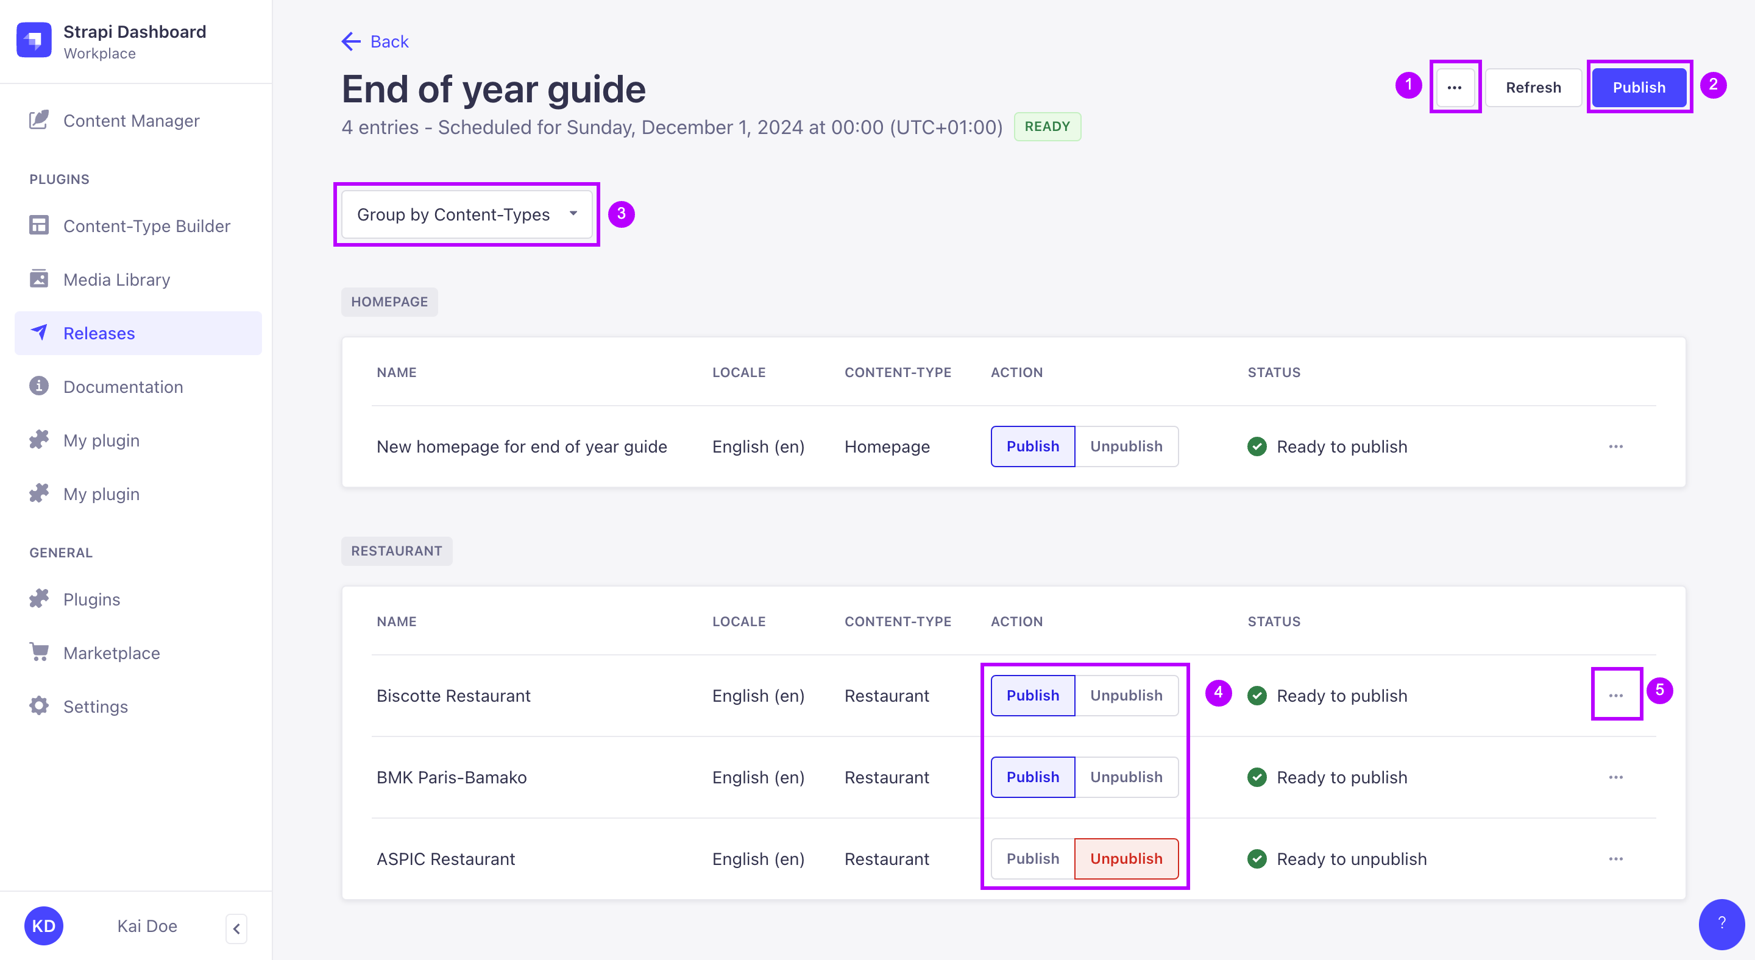Open Content Manager from sidebar icon

(x=39, y=120)
